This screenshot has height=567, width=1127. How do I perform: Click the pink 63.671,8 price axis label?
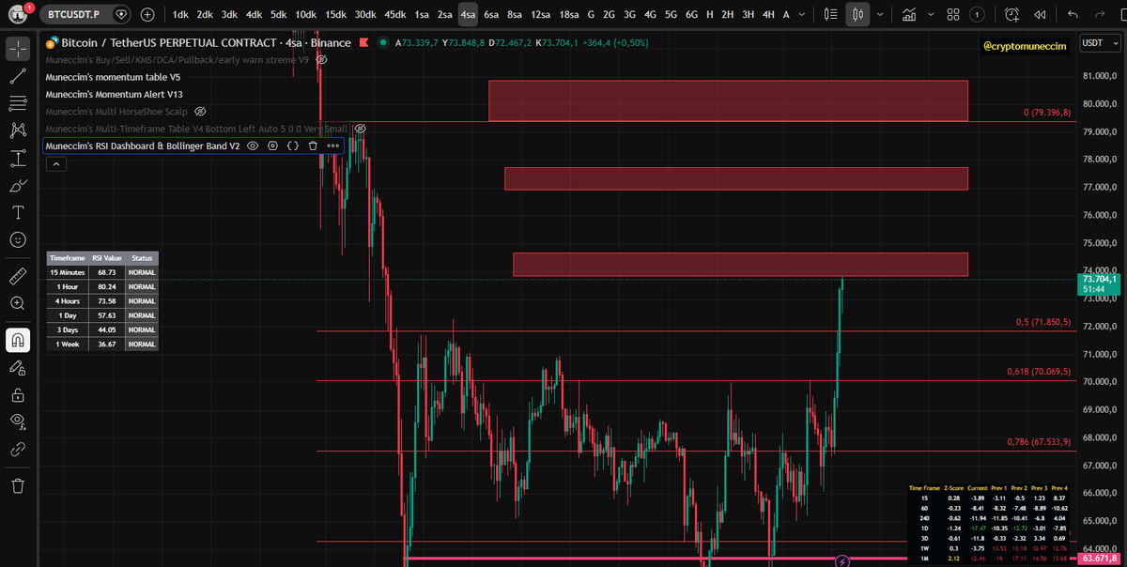1100,559
